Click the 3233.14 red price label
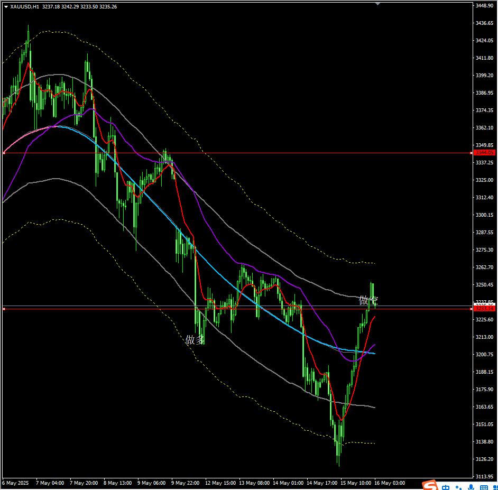The height and width of the screenshot is (490, 498). tap(484, 309)
